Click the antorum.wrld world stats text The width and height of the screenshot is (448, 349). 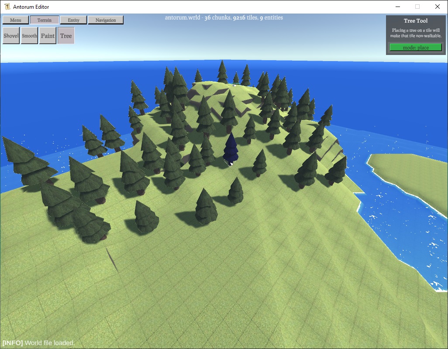[x=224, y=18]
